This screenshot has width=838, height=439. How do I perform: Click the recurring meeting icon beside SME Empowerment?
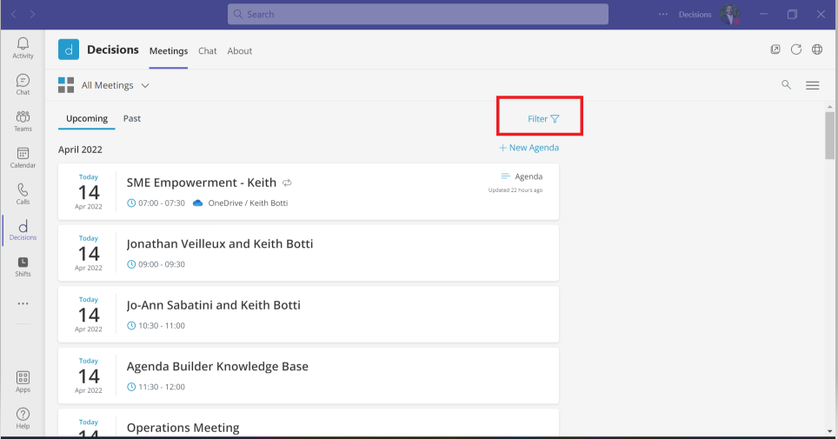click(287, 183)
